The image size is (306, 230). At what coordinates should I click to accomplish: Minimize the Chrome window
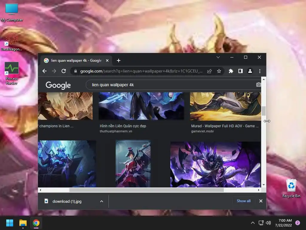[232, 57]
